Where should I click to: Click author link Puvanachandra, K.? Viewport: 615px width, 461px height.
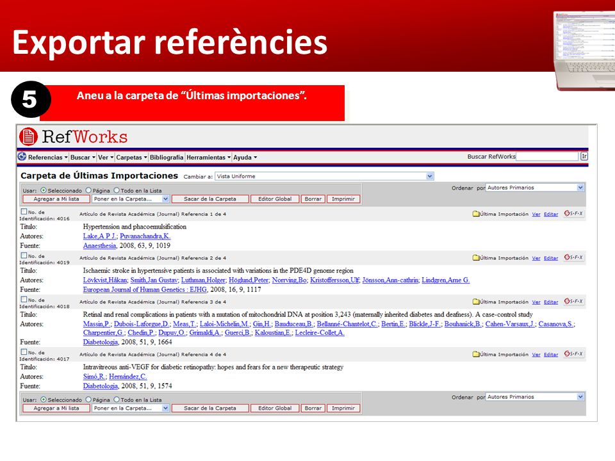click(x=145, y=236)
